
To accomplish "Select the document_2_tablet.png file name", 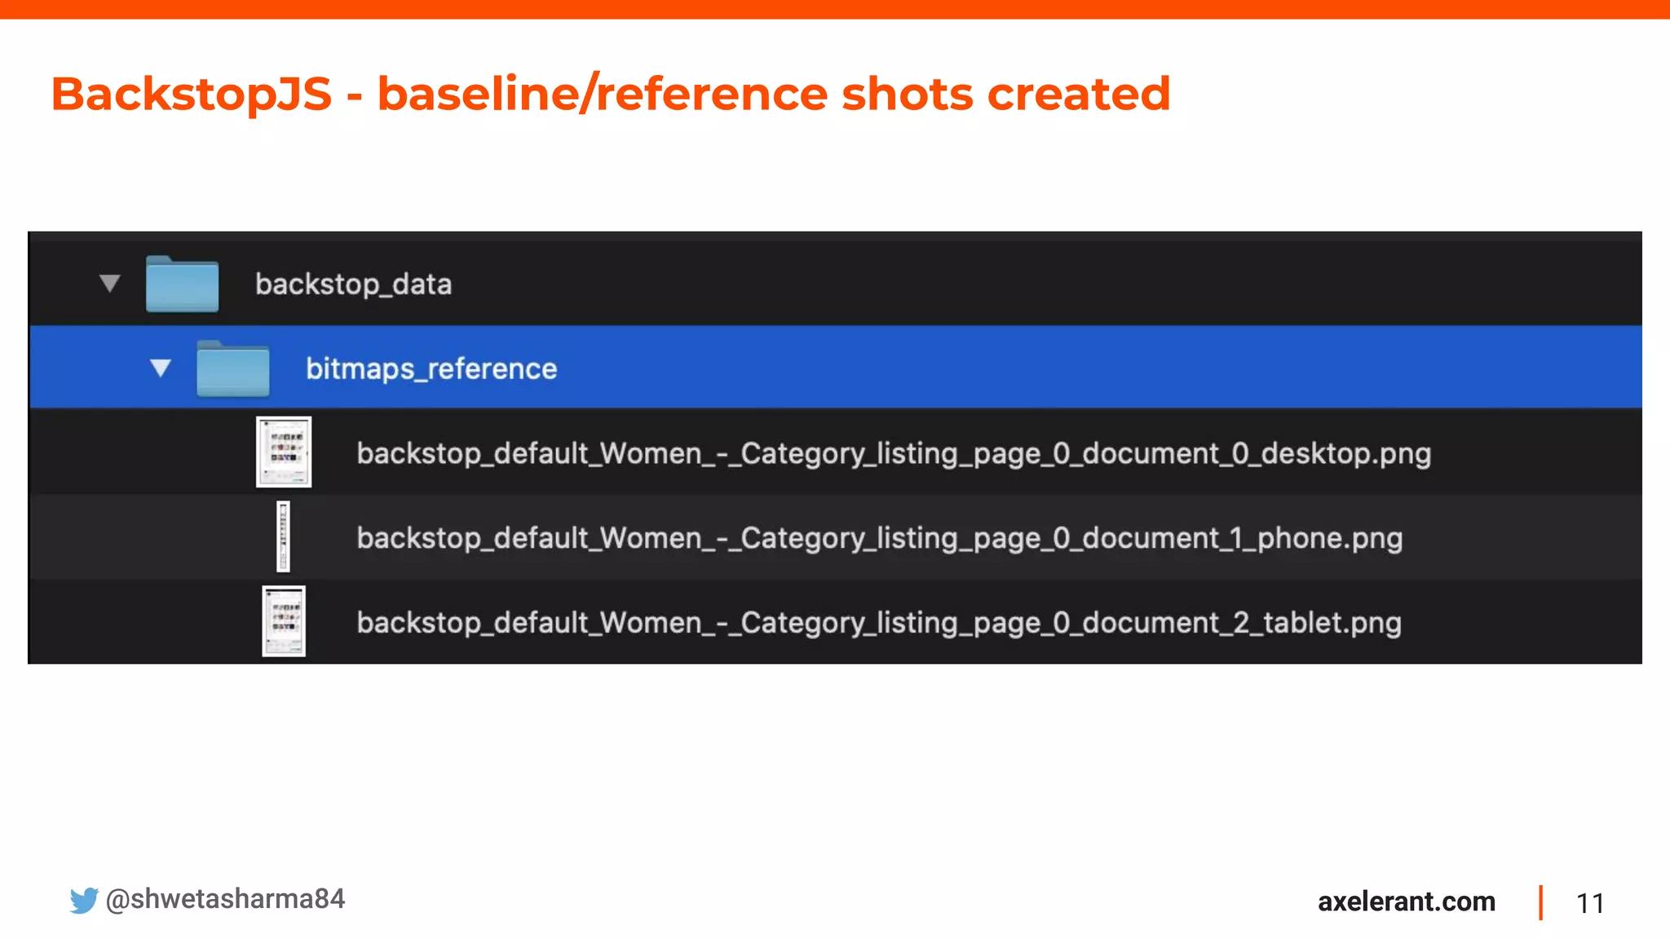I will [x=879, y=623].
